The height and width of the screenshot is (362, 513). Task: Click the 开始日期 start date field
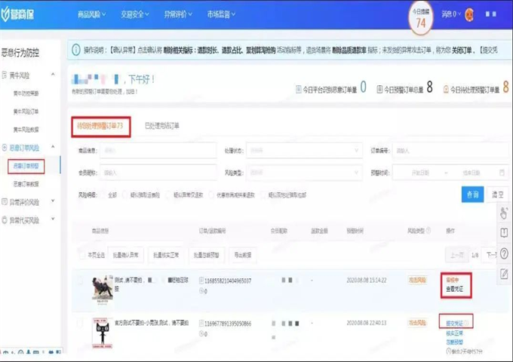[420, 173]
